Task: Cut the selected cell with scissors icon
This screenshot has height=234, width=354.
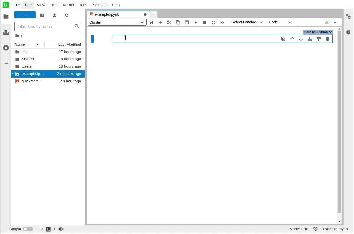Action: (x=169, y=22)
